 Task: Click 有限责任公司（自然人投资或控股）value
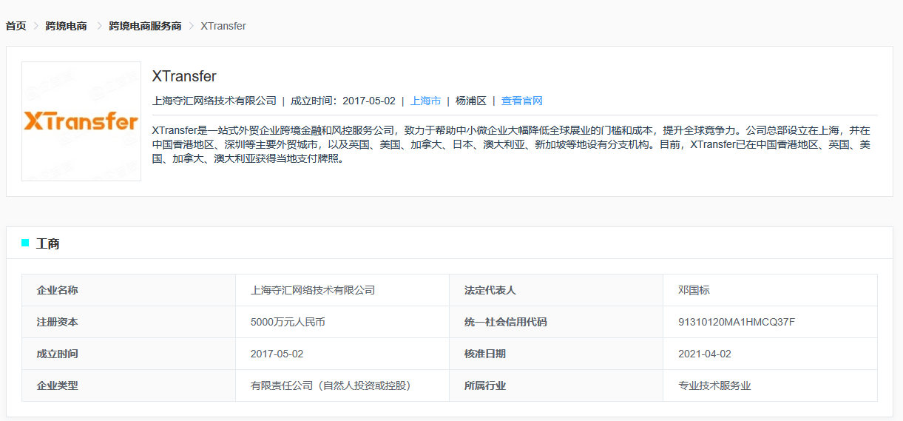(331, 385)
